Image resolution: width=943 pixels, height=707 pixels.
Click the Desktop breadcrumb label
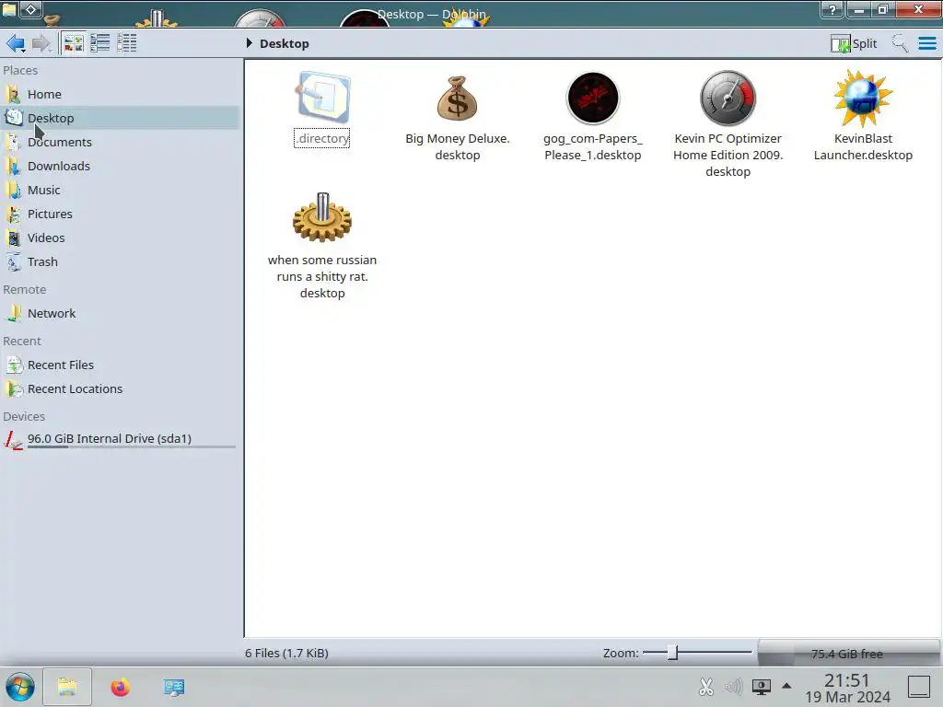(x=285, y=43)
